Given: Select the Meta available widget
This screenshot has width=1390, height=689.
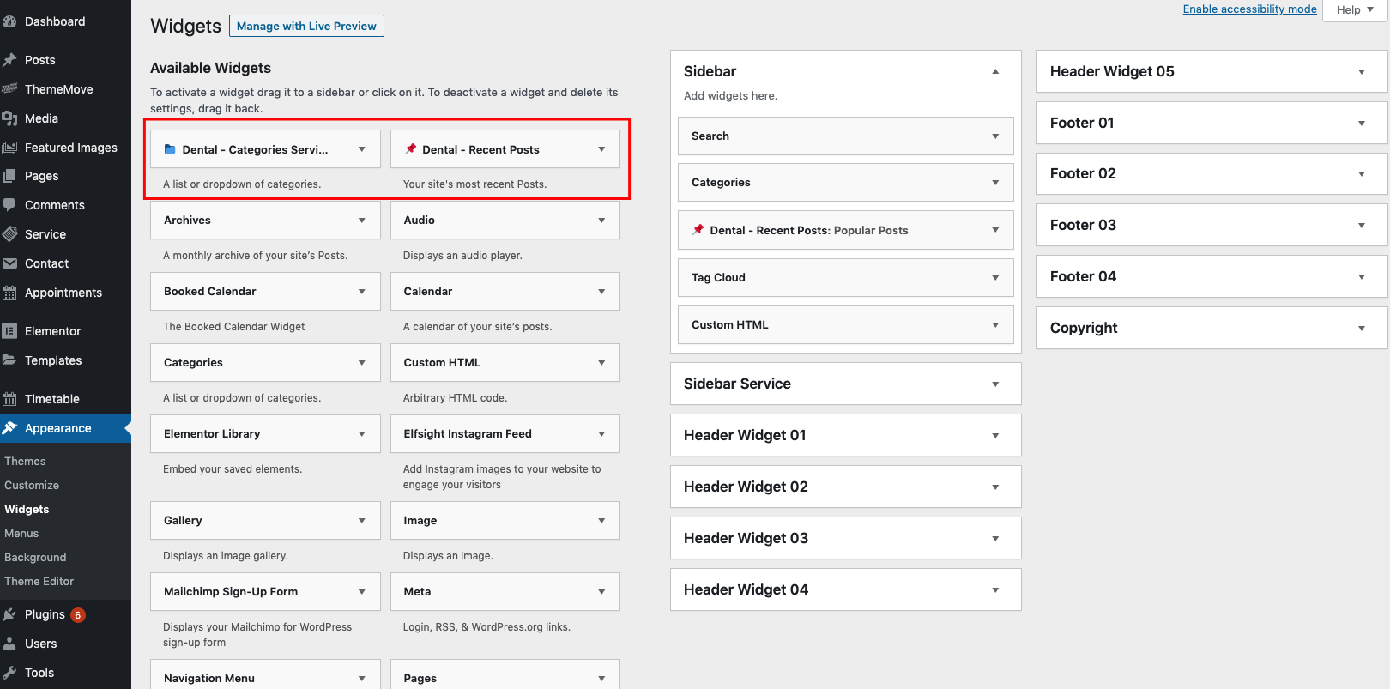Looking at the screenshot, I should point(505,592).
